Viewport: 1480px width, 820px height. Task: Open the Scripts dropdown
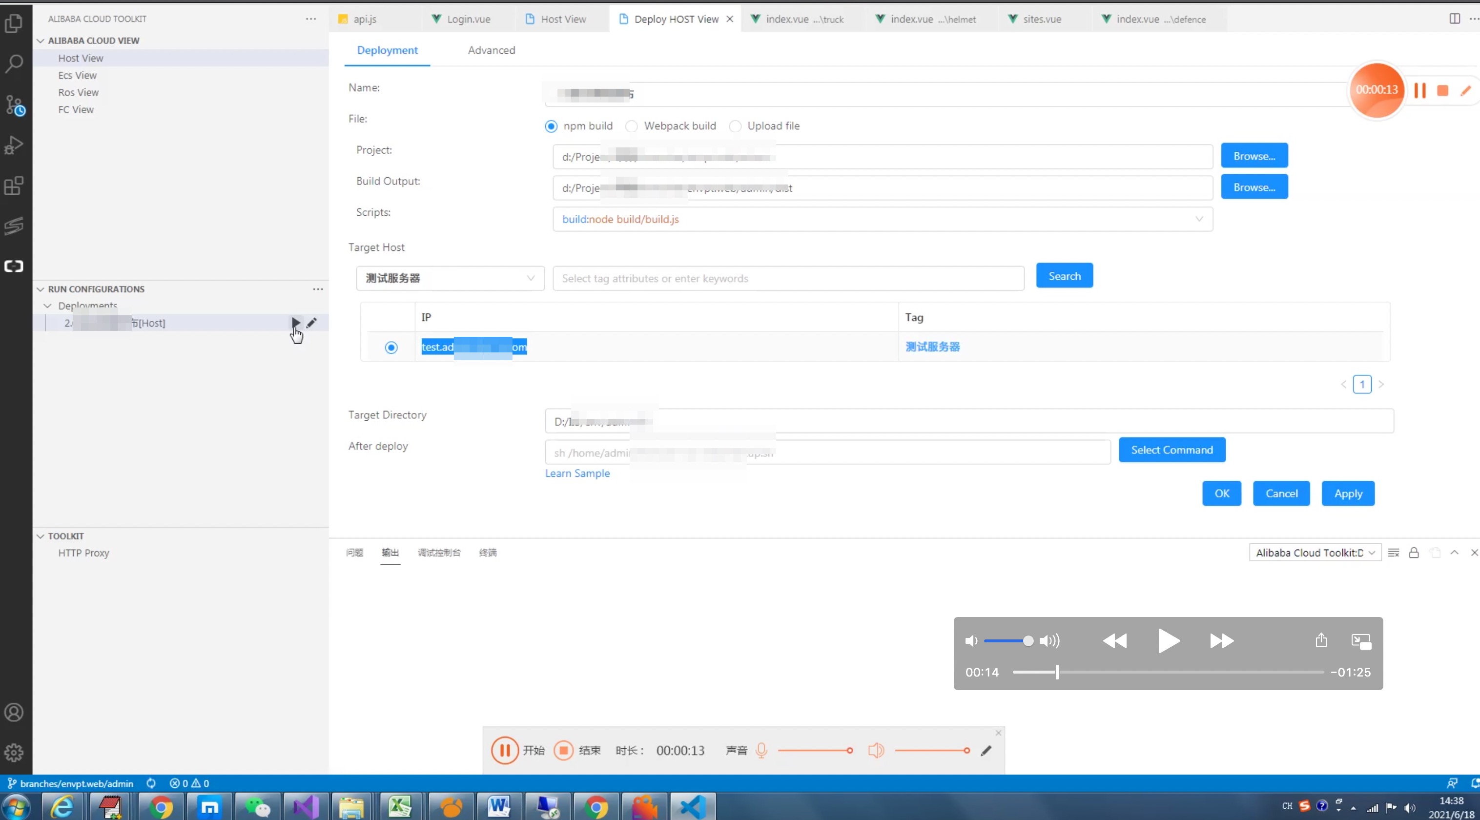coord(1199,219)
